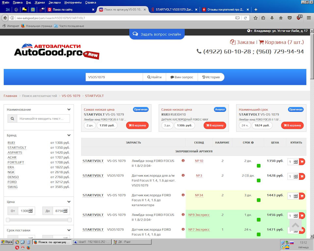Open Windows Пуск start button

tap(7, 242)
